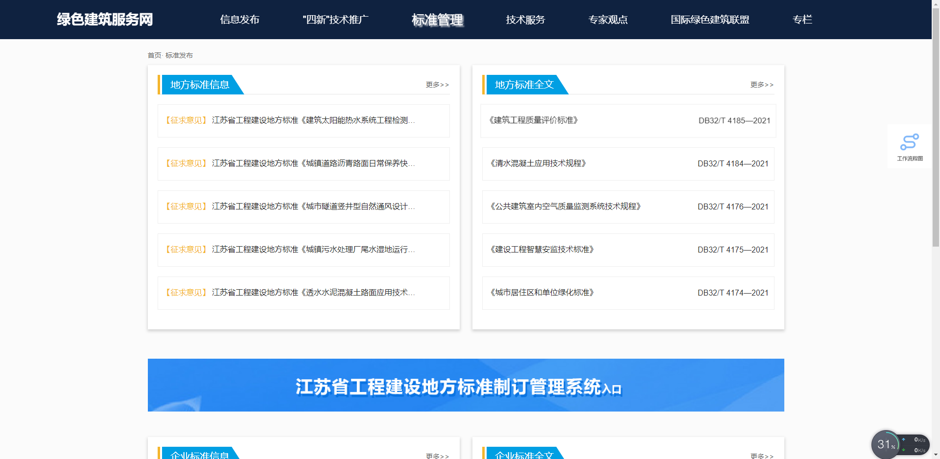Click code DB32/T 4176—2021

733,207
